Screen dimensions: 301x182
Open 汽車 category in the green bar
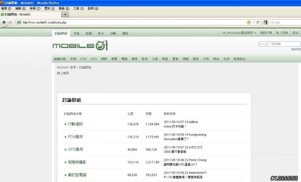point(155,59)
